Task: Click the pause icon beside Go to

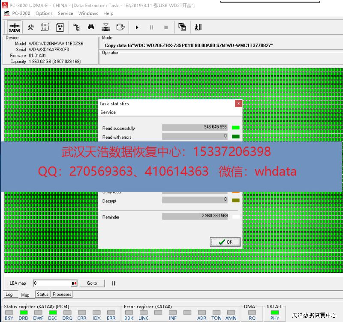Action: pyautogui.click(x=114, y=283)
